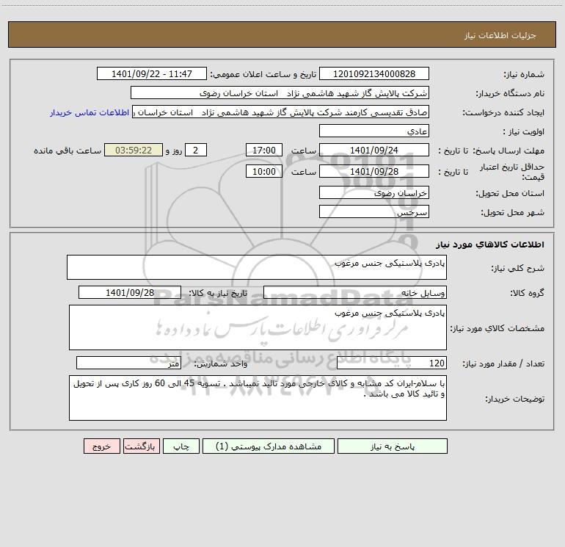Click the buyer notes text box

[x=258, y=398]
